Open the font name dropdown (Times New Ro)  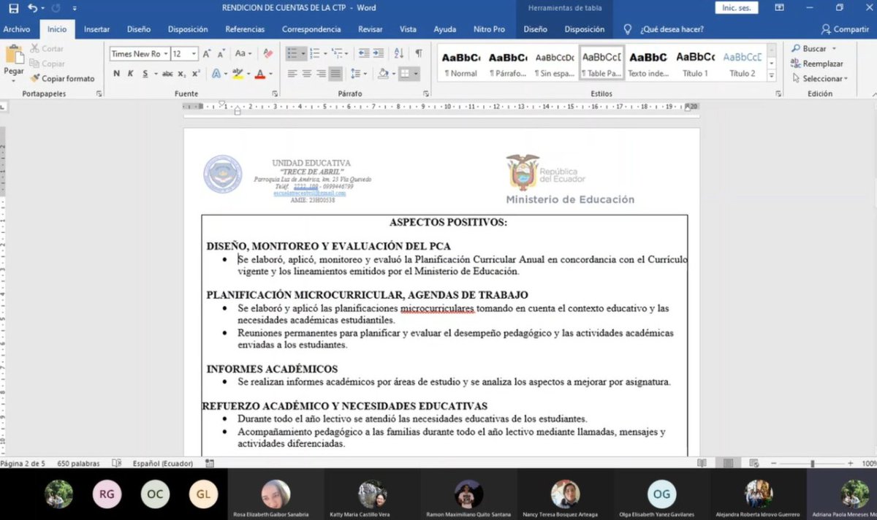tap(166, 54)
